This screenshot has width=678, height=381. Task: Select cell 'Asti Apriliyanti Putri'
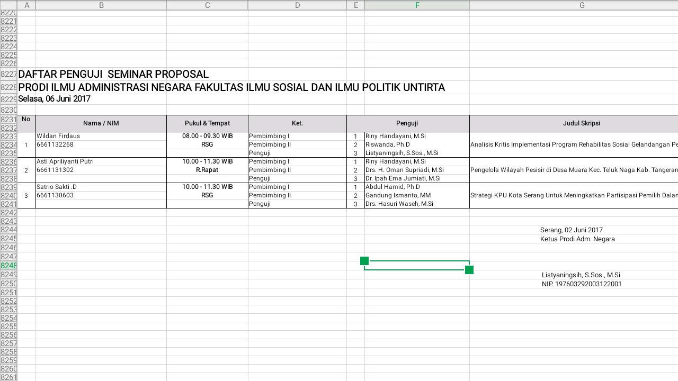pos(101,161)
